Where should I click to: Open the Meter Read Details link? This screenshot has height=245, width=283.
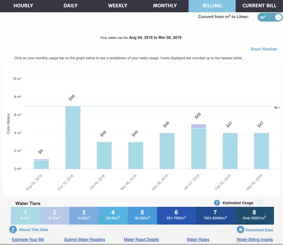[x=141, y=240]
